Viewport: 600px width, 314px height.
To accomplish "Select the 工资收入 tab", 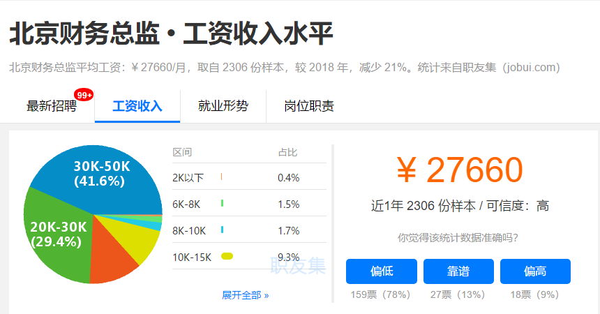I will (137, 106).
